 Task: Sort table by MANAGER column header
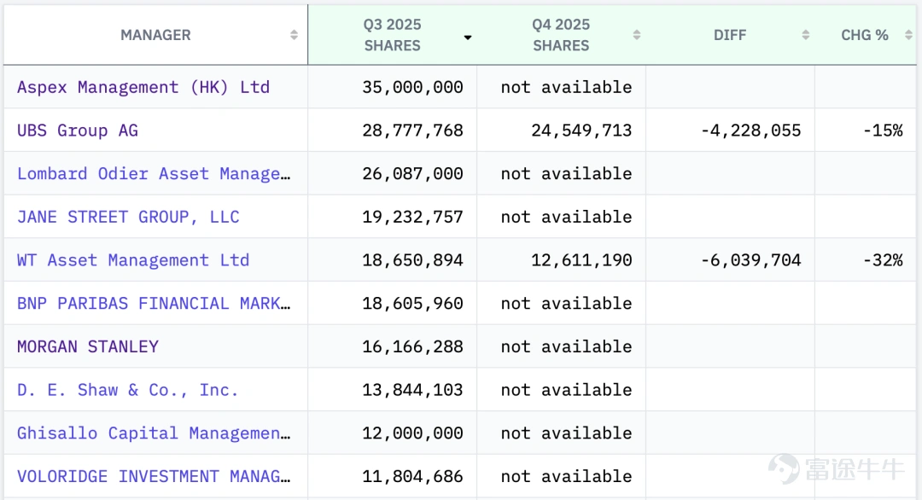[x=155, y=35]
